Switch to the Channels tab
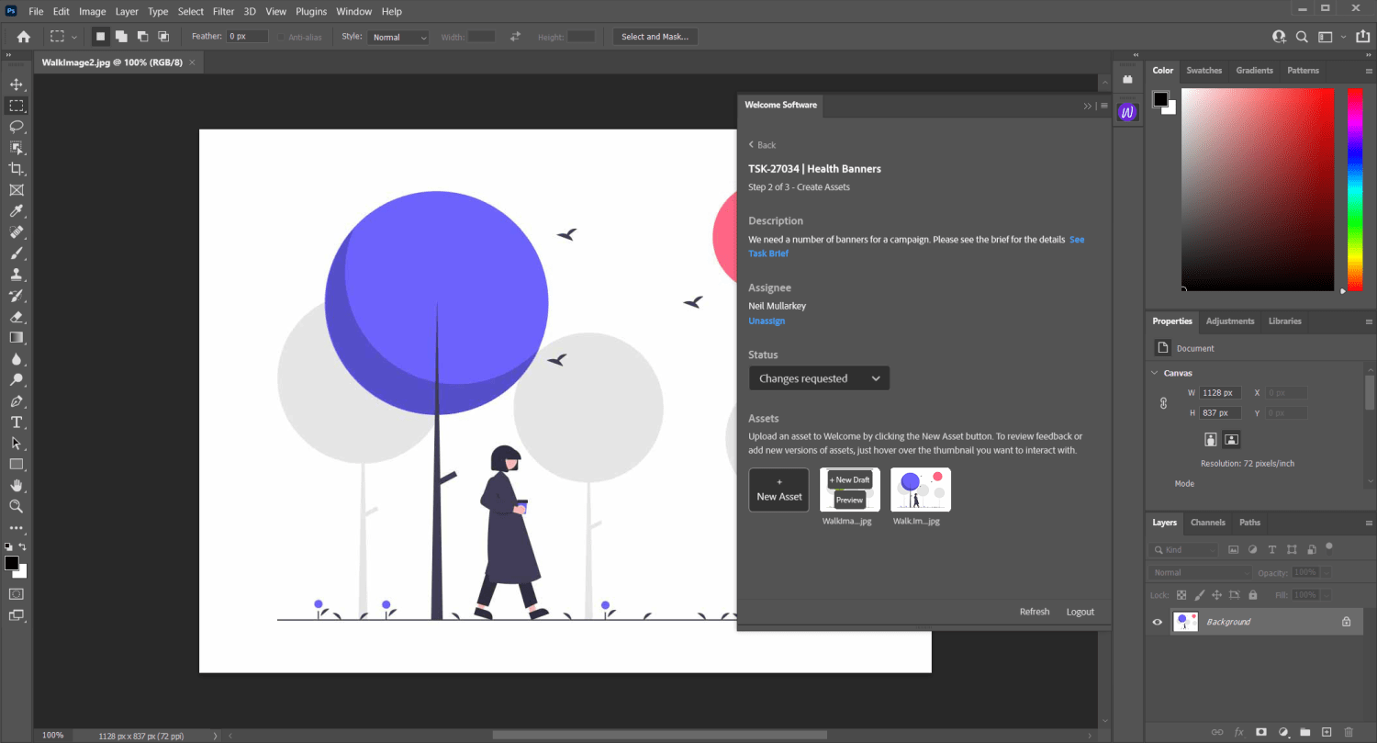Viewport: 1377px width, 743px height. [x=1207, y=522]
